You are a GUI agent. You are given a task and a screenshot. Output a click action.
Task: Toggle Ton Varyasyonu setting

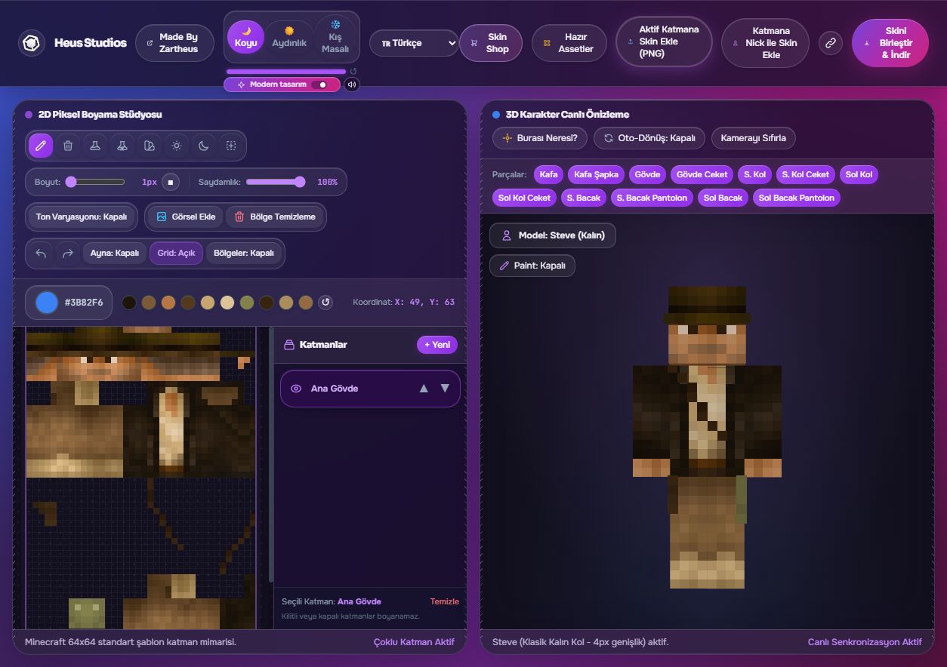click(82, 217)
